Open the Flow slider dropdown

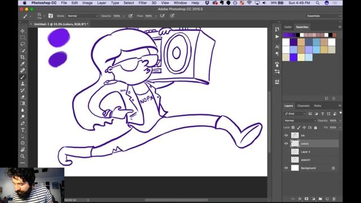tap(156, 16)
